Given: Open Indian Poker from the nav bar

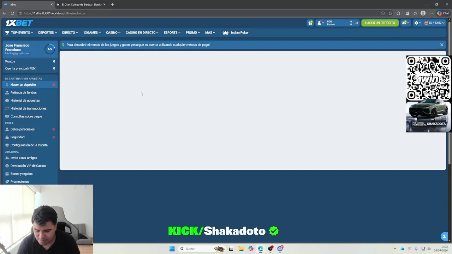Looking at the screenshot, I should click(236, 32).
